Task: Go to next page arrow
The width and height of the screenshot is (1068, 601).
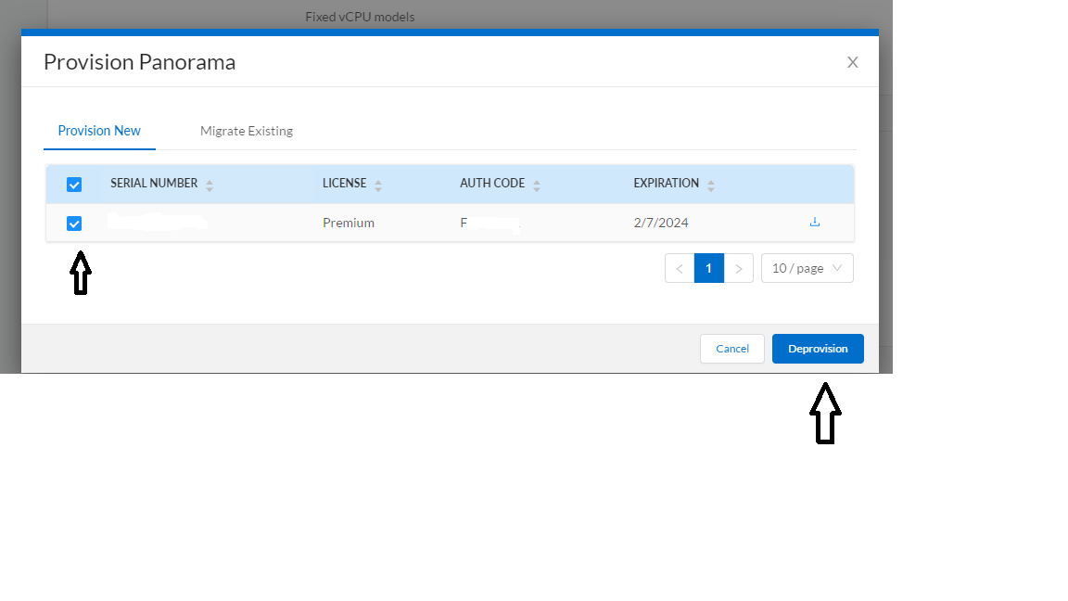Action: click(x=738, y=268)
